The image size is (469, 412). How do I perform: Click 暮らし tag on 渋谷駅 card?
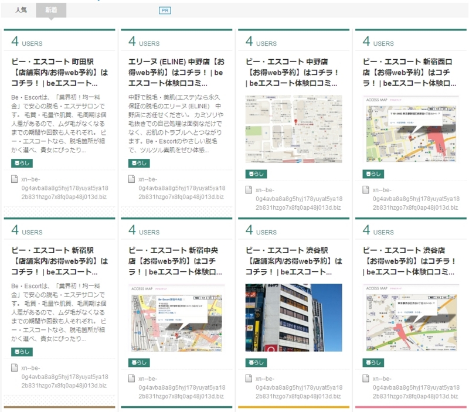click(x=256, y=362)
